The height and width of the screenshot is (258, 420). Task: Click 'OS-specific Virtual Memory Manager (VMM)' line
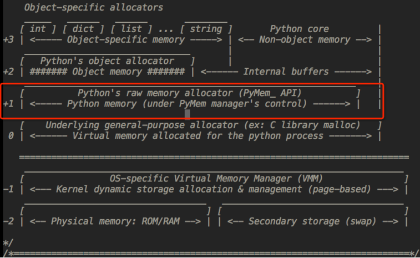pos(216,179)
